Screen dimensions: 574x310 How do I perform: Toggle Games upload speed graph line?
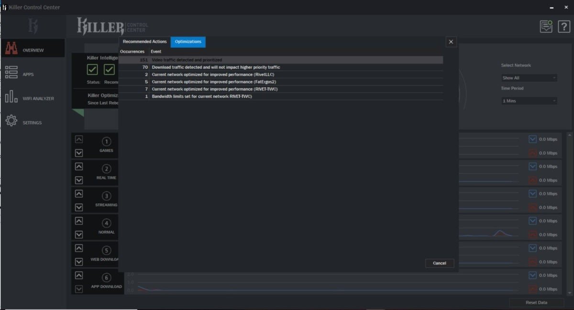(532, 153)
